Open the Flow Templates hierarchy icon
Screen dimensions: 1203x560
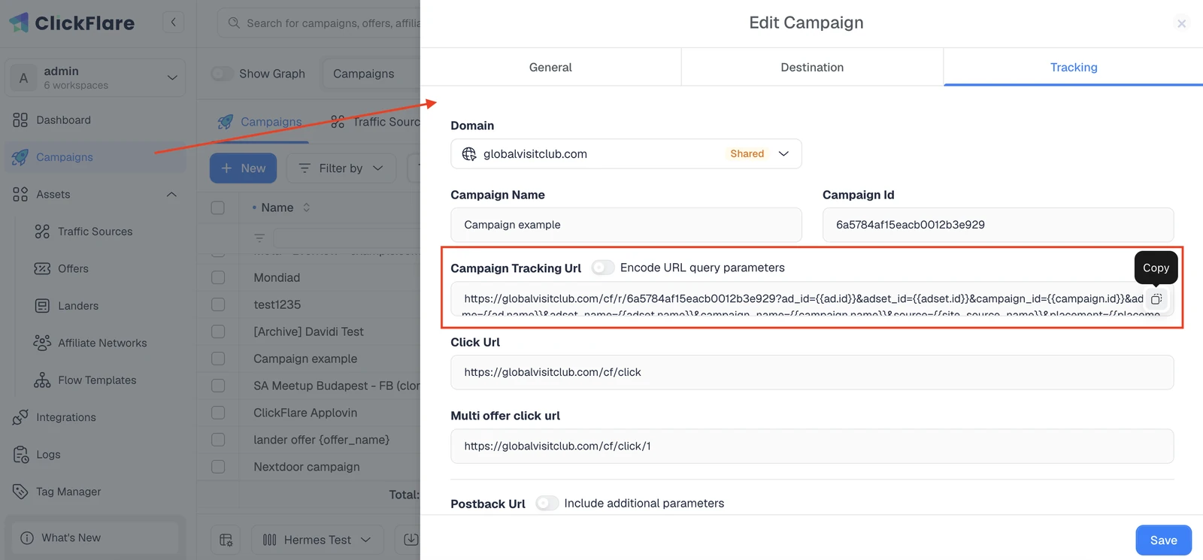[42, 380]
